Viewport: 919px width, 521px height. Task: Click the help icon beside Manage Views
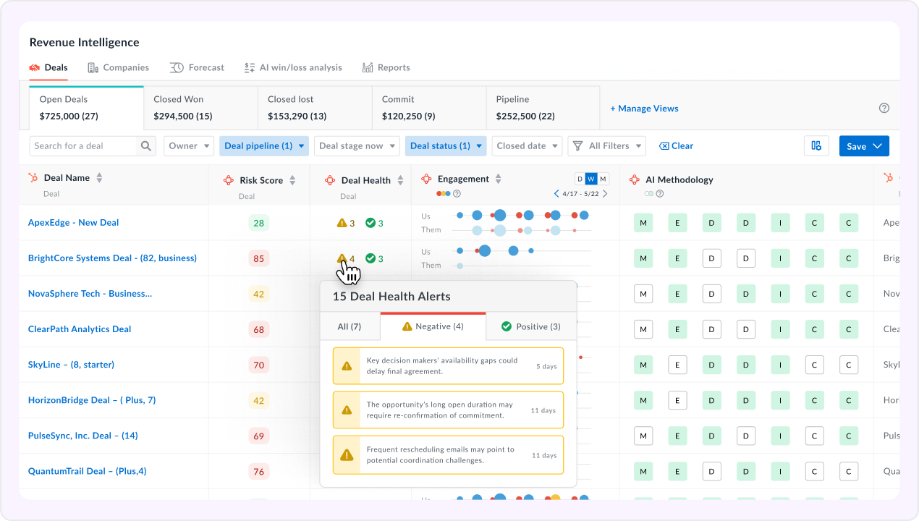[x=884, y=108]
